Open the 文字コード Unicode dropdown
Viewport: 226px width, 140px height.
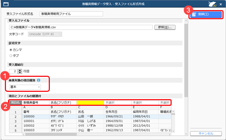[x=45, y=34]
